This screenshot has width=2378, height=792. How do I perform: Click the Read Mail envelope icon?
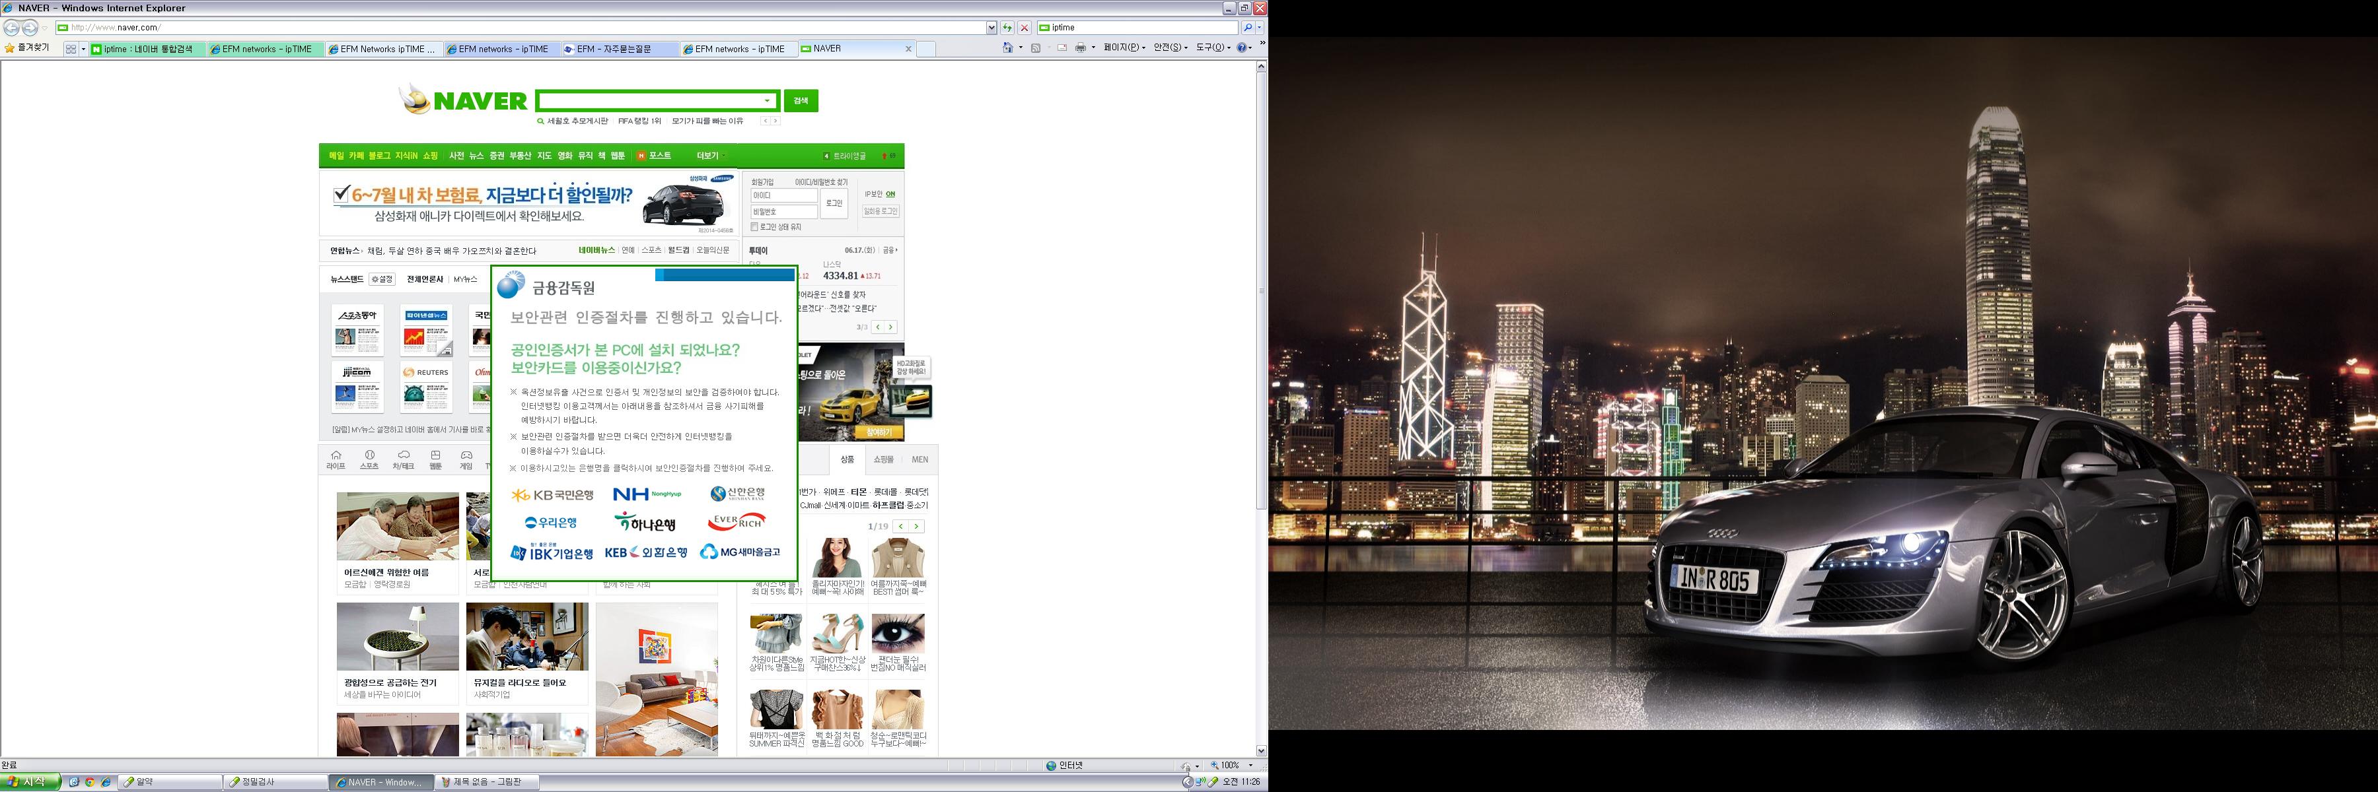1062,48
